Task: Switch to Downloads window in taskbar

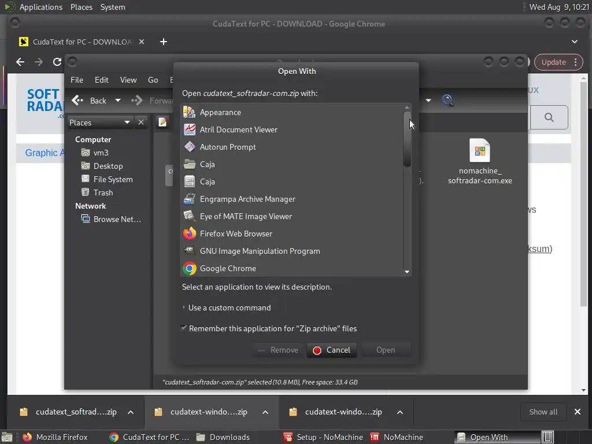Action: (x=223, y=437)
